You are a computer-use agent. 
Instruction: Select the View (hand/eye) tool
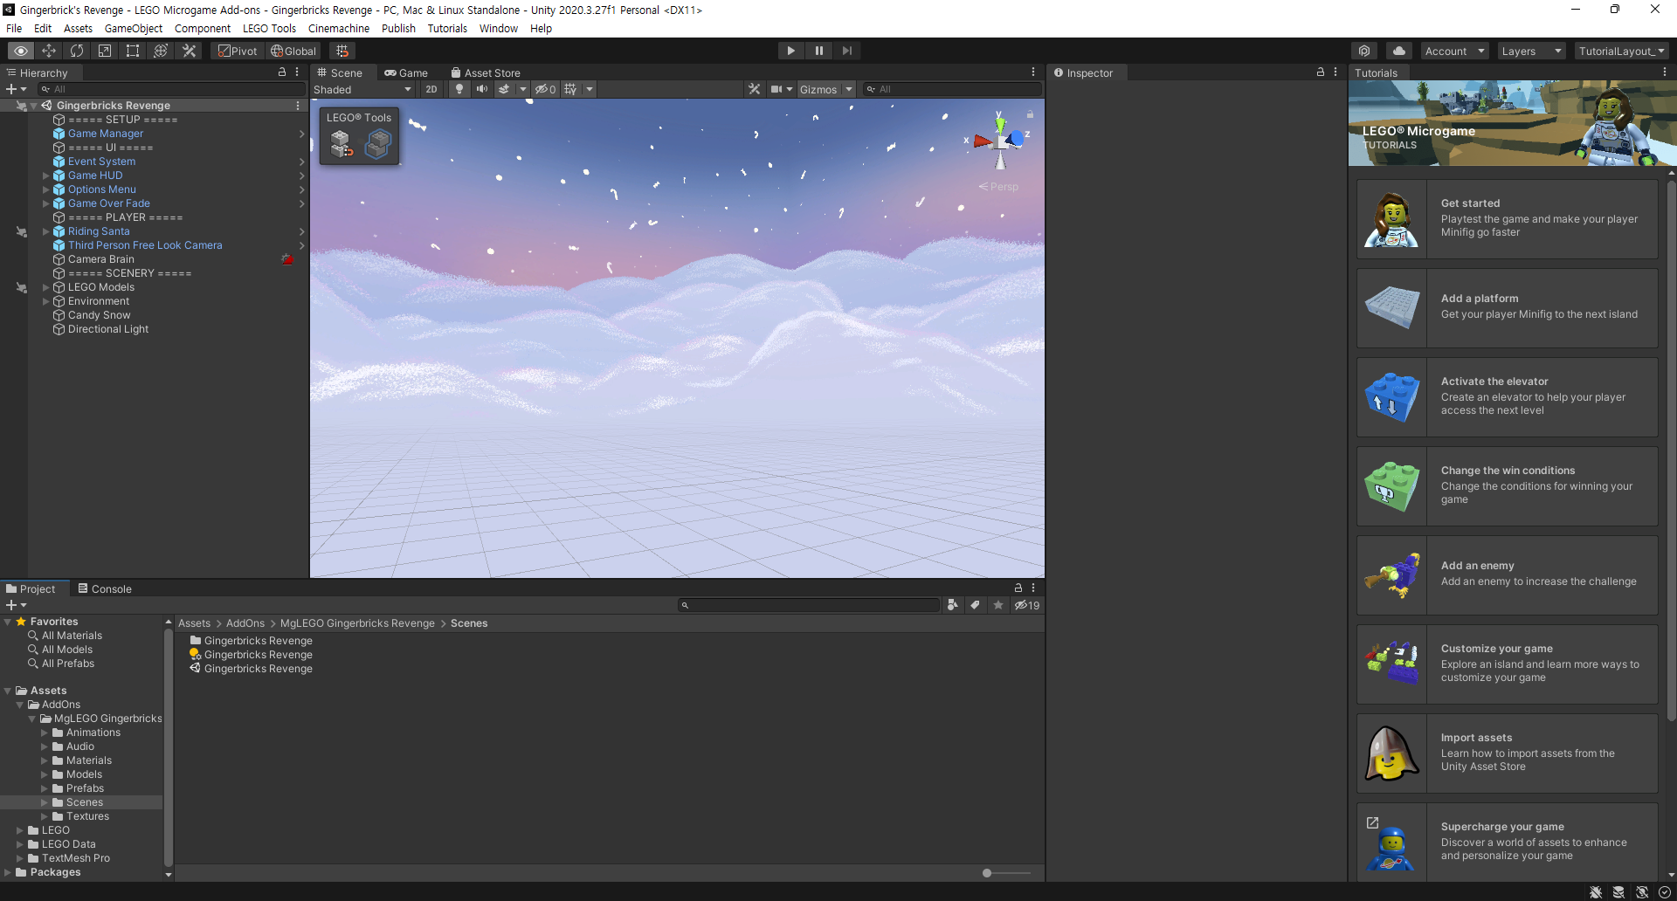point(21,51)
